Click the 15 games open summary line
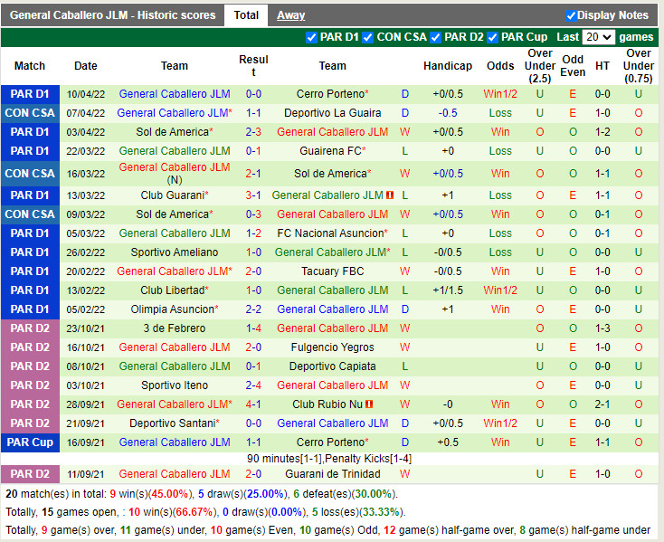The height and width of the screenshot is (542, 664). click(206, 512)
